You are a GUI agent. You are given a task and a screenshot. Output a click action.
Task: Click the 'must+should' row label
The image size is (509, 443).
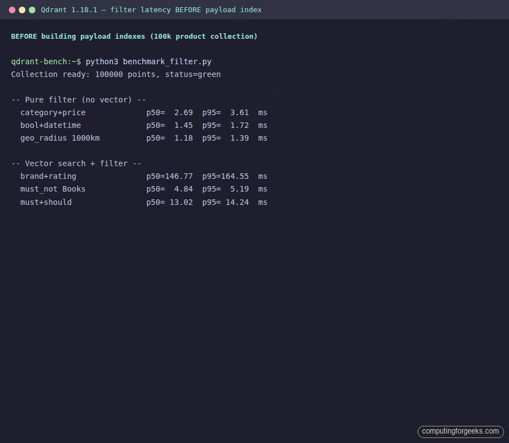click(46, 202)
